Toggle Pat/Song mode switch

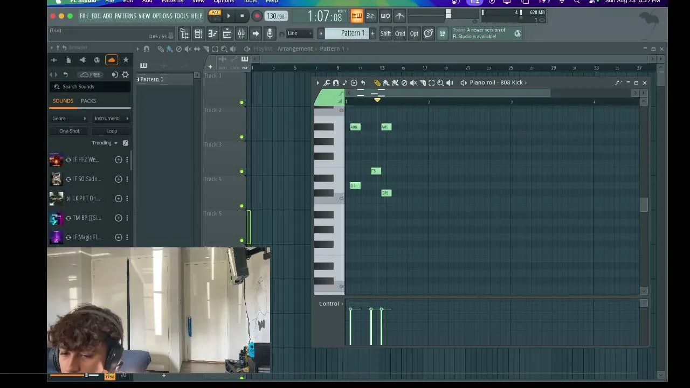coord(215,16)
